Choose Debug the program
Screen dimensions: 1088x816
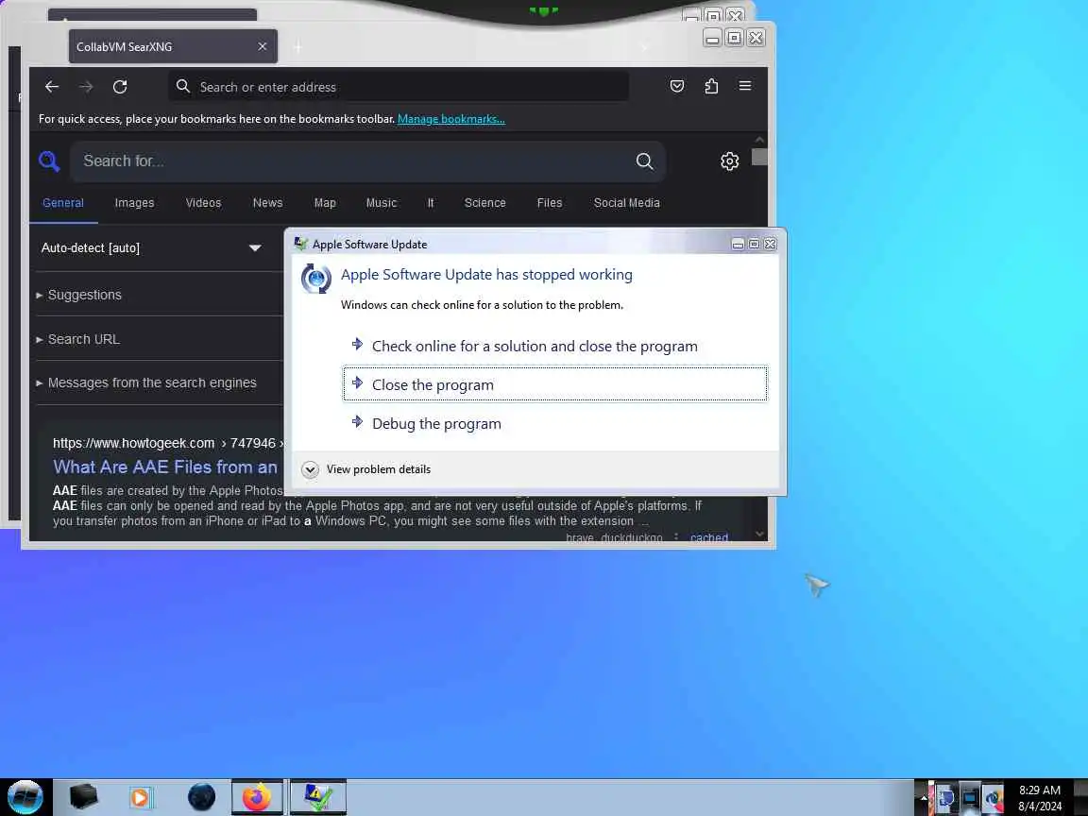click(x=555, y=423)
